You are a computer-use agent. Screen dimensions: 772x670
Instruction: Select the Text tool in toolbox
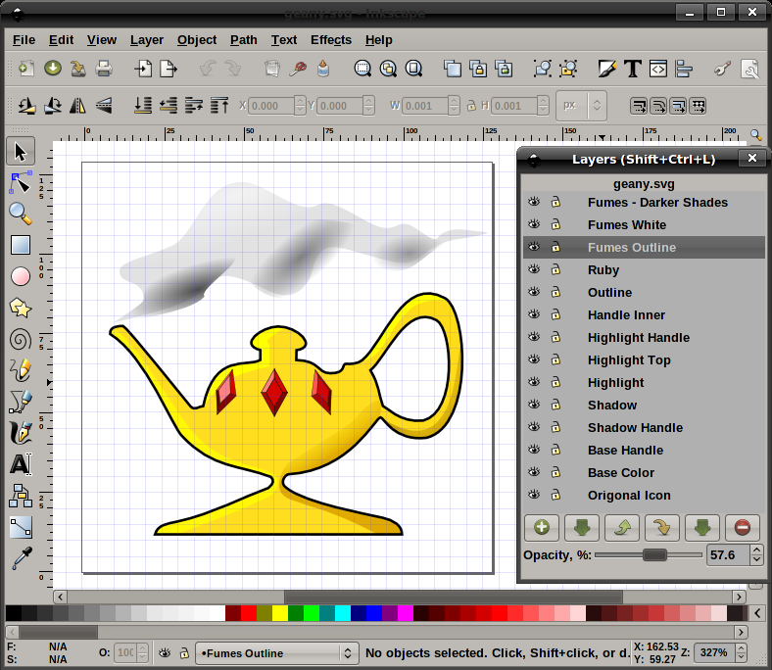pyautogui.click(x=21, y=463)
